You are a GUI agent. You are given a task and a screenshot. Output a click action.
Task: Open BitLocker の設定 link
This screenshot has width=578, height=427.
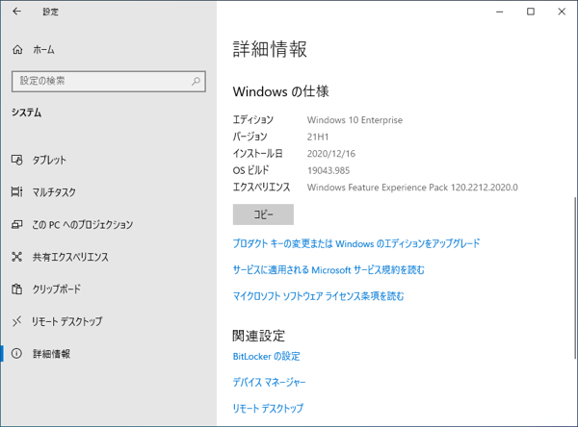[266, 357]
